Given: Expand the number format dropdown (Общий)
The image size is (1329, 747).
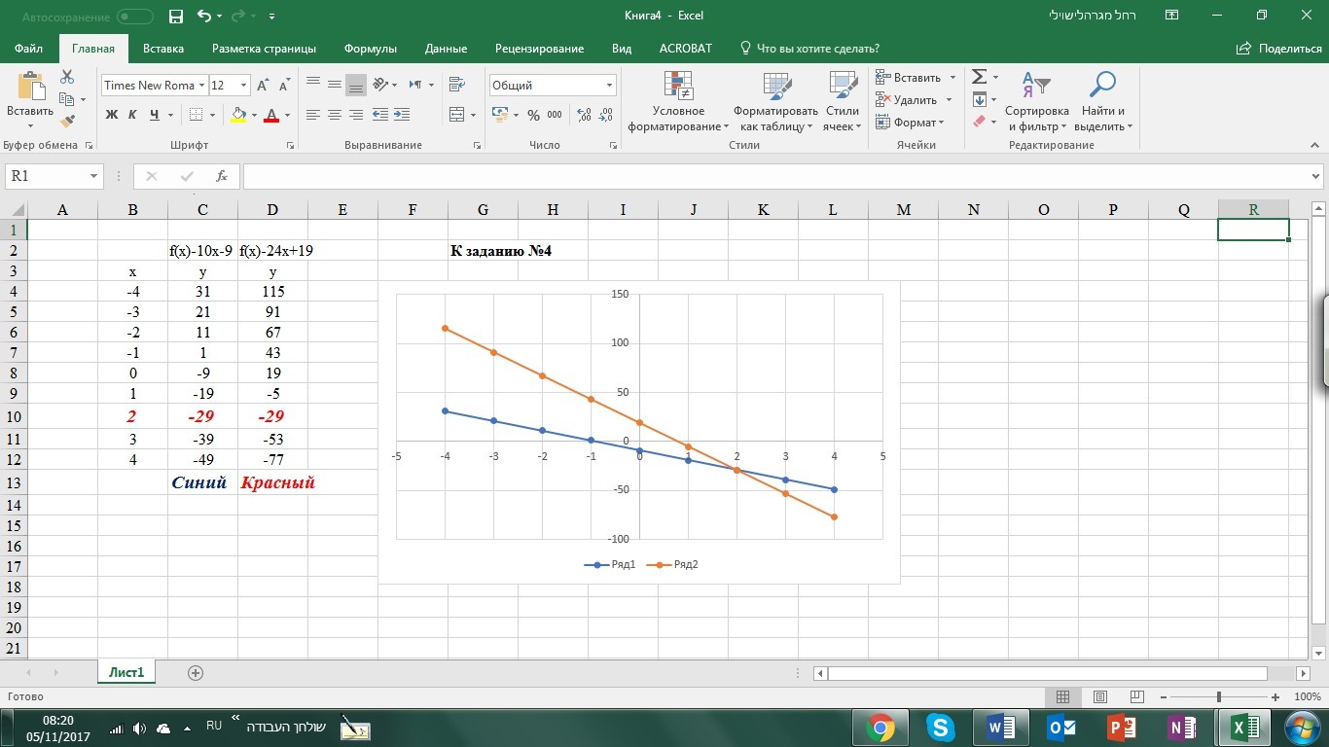Looking at the screenshot, I should (x=609, y=86).
